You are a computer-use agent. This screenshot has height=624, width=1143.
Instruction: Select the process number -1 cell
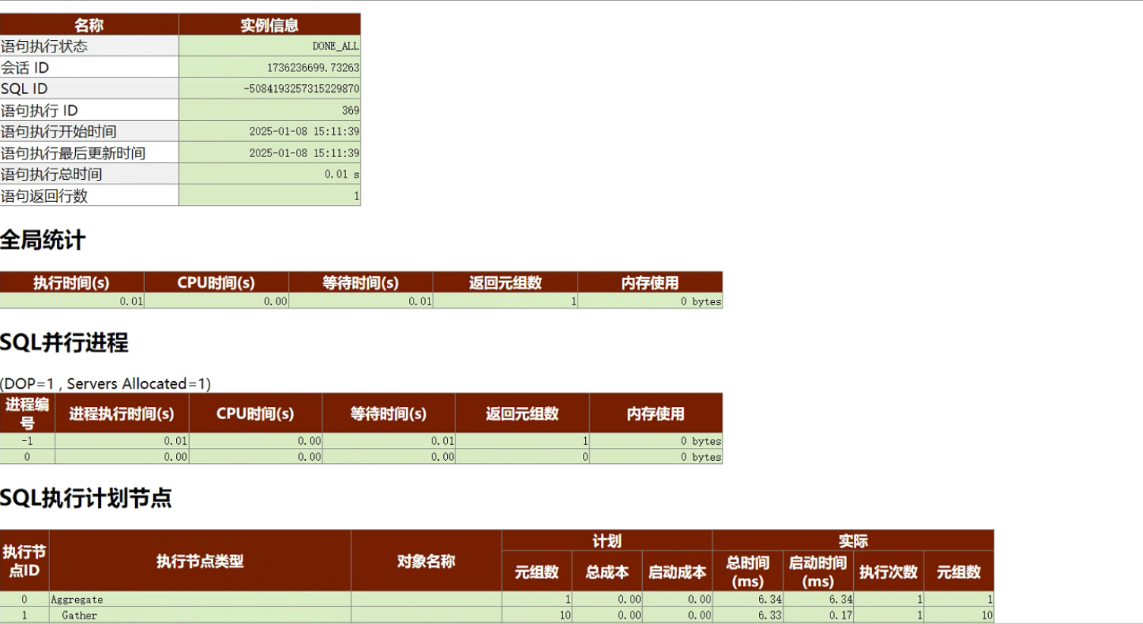click(x=27, y=441)
